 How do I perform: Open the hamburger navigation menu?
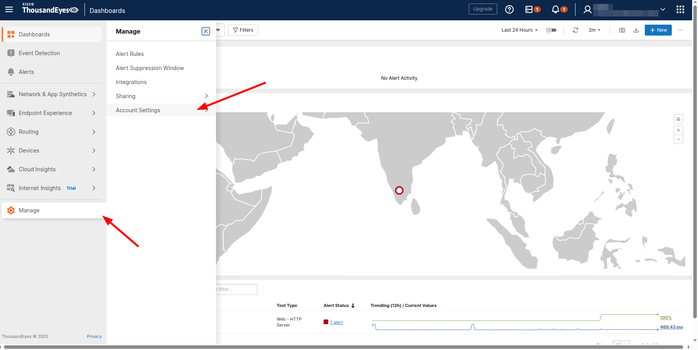[x=9, y=9]
